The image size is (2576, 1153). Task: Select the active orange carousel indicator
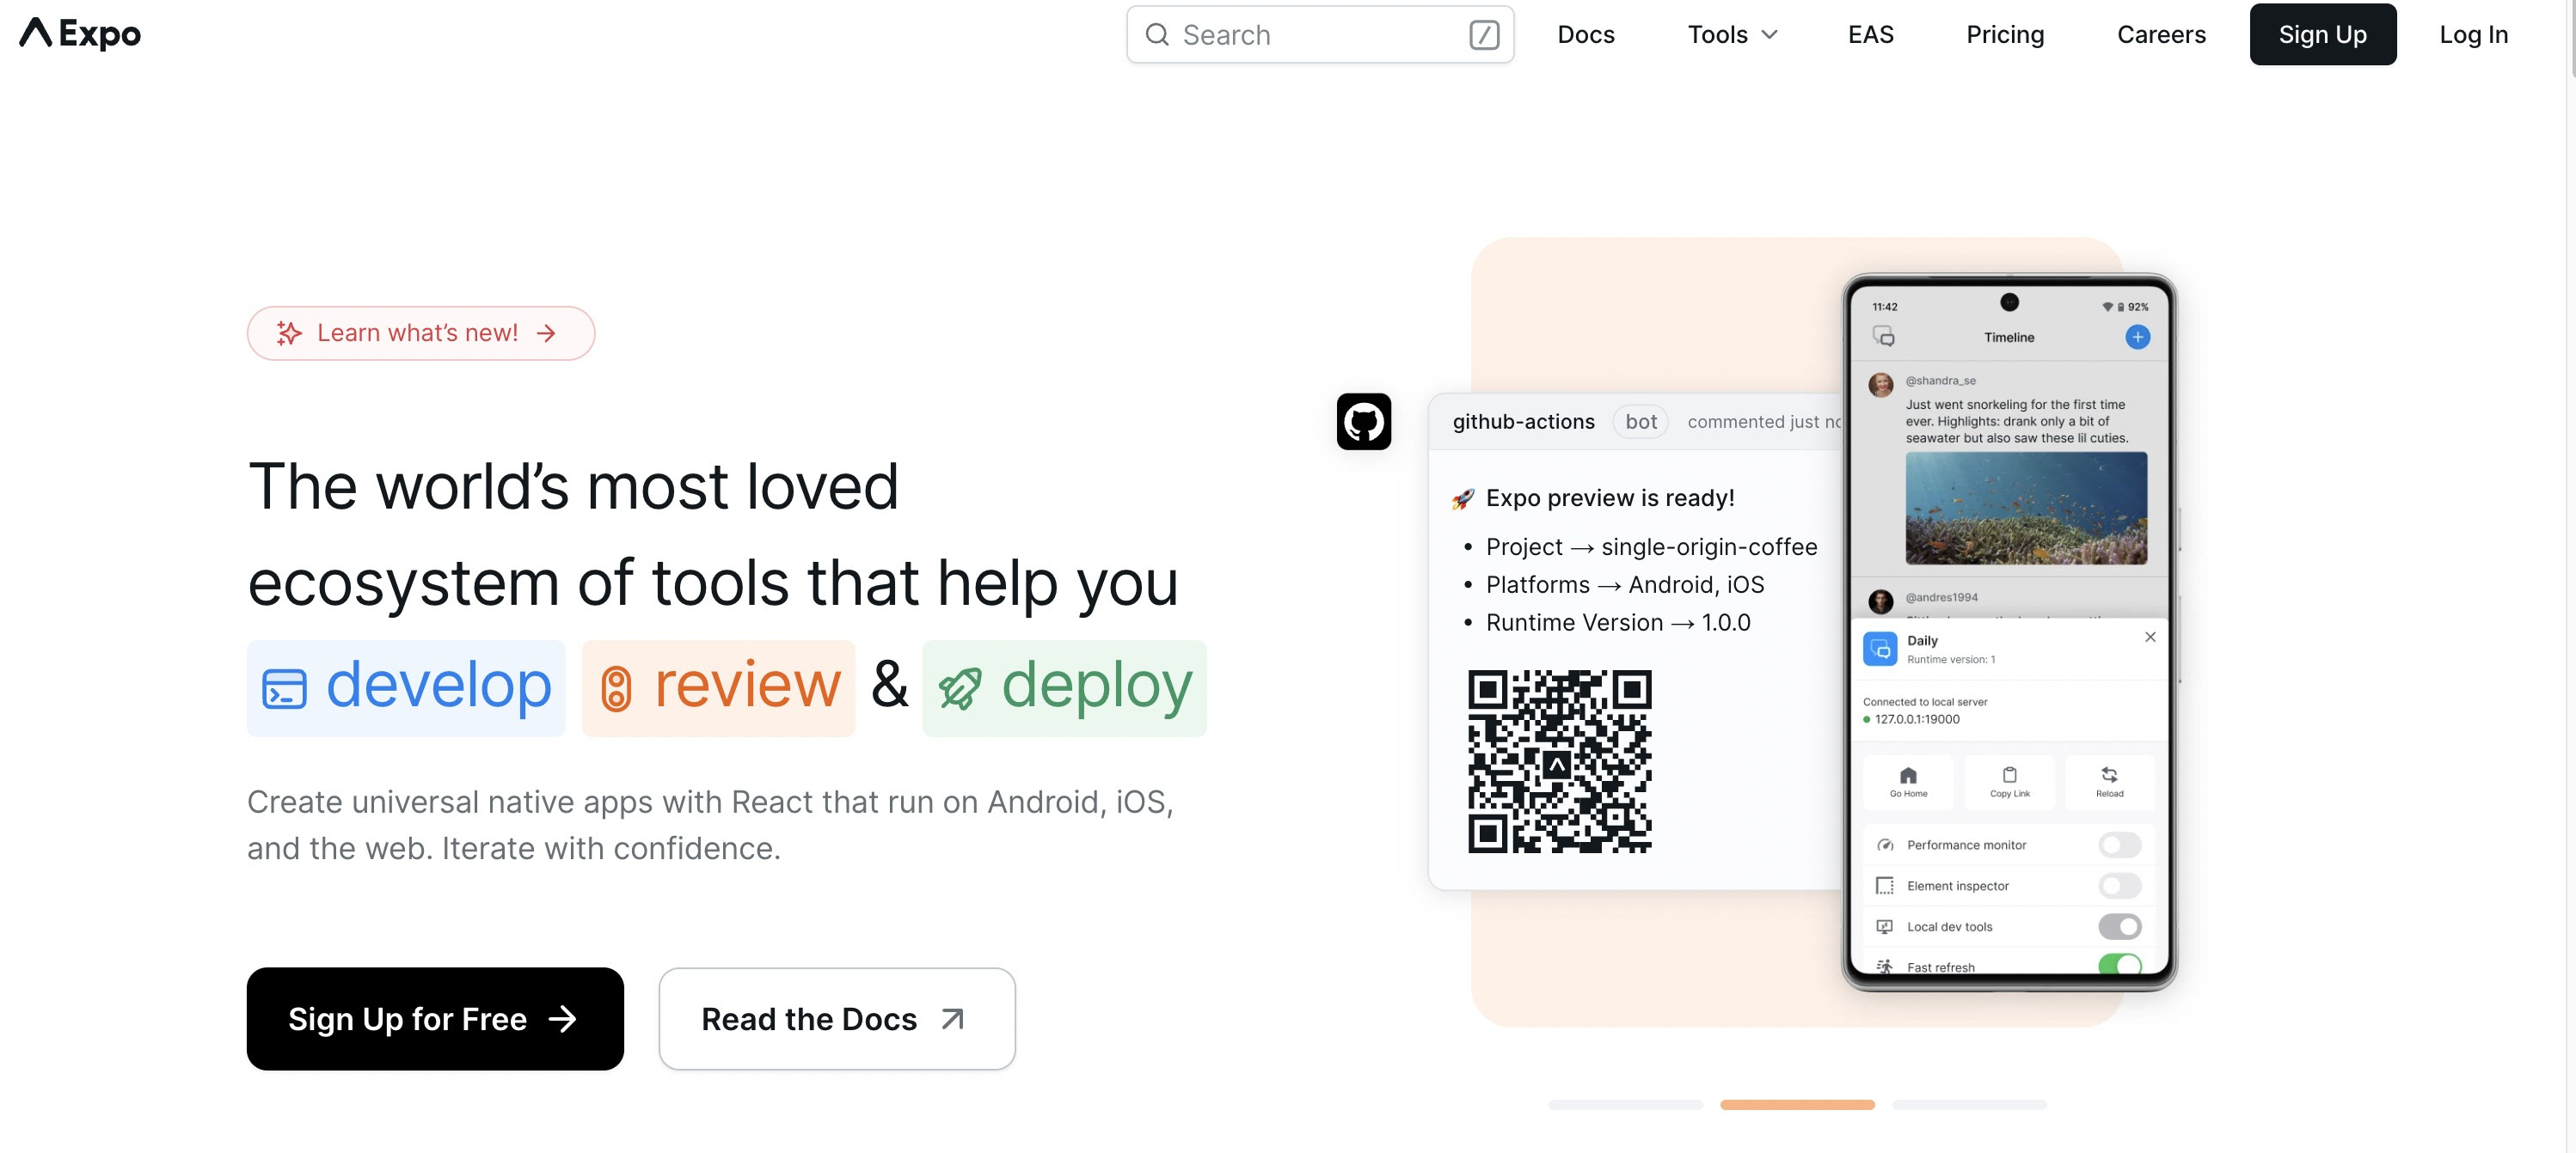(1797, 1105)
